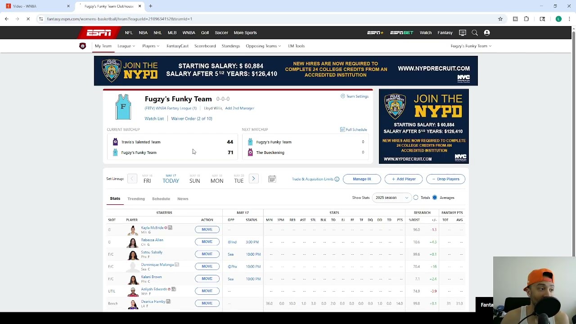Stop loading page with the X button
Image resolution: width=576 pixels, height=324 pixels.
pyautogui.click(x=28, y=19)
